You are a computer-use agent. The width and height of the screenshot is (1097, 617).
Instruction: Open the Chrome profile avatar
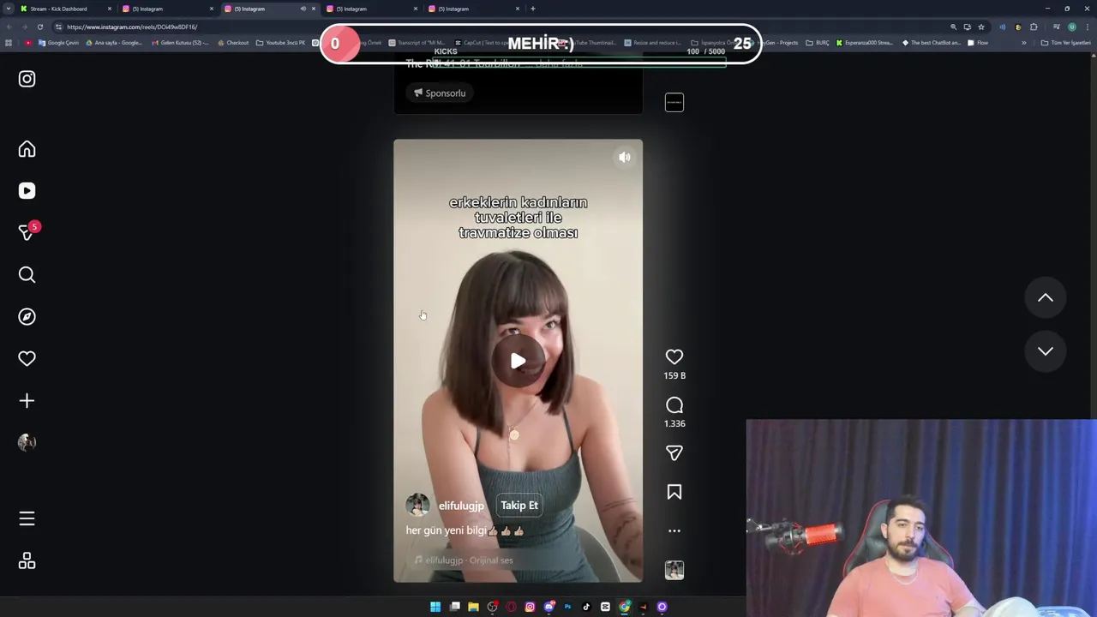point(1071,27)
